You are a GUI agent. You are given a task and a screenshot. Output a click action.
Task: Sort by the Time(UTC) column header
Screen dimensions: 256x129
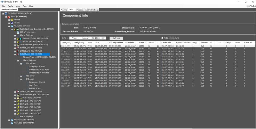pyautogui.click(x=67, y=43)
